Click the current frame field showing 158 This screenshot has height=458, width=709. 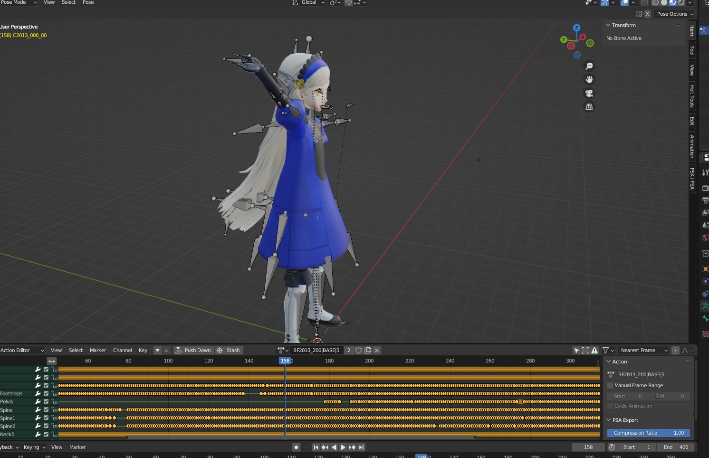tap(588, 447)
